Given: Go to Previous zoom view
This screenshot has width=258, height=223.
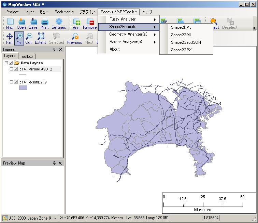Looking at the screenshot, I should pyautogui.click(x=74, y=38).
